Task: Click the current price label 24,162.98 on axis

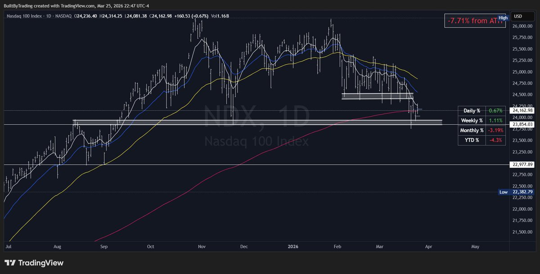Action: (522, 110)
